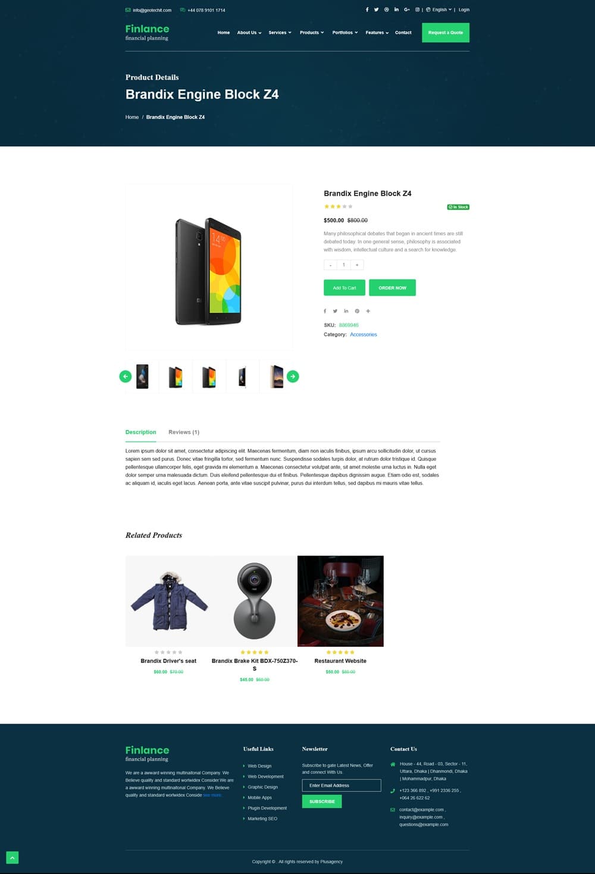Screen dimensions: 595x874
Task: Open the Twitter icon in top bar
Action: pos(377,10)
